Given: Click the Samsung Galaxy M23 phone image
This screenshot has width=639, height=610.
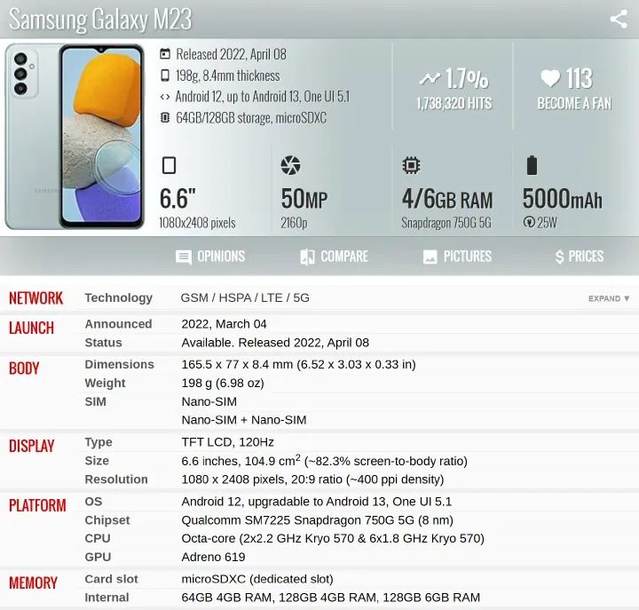Looking at the screenshot, I should pyautogui.click(x=75, y=136).
